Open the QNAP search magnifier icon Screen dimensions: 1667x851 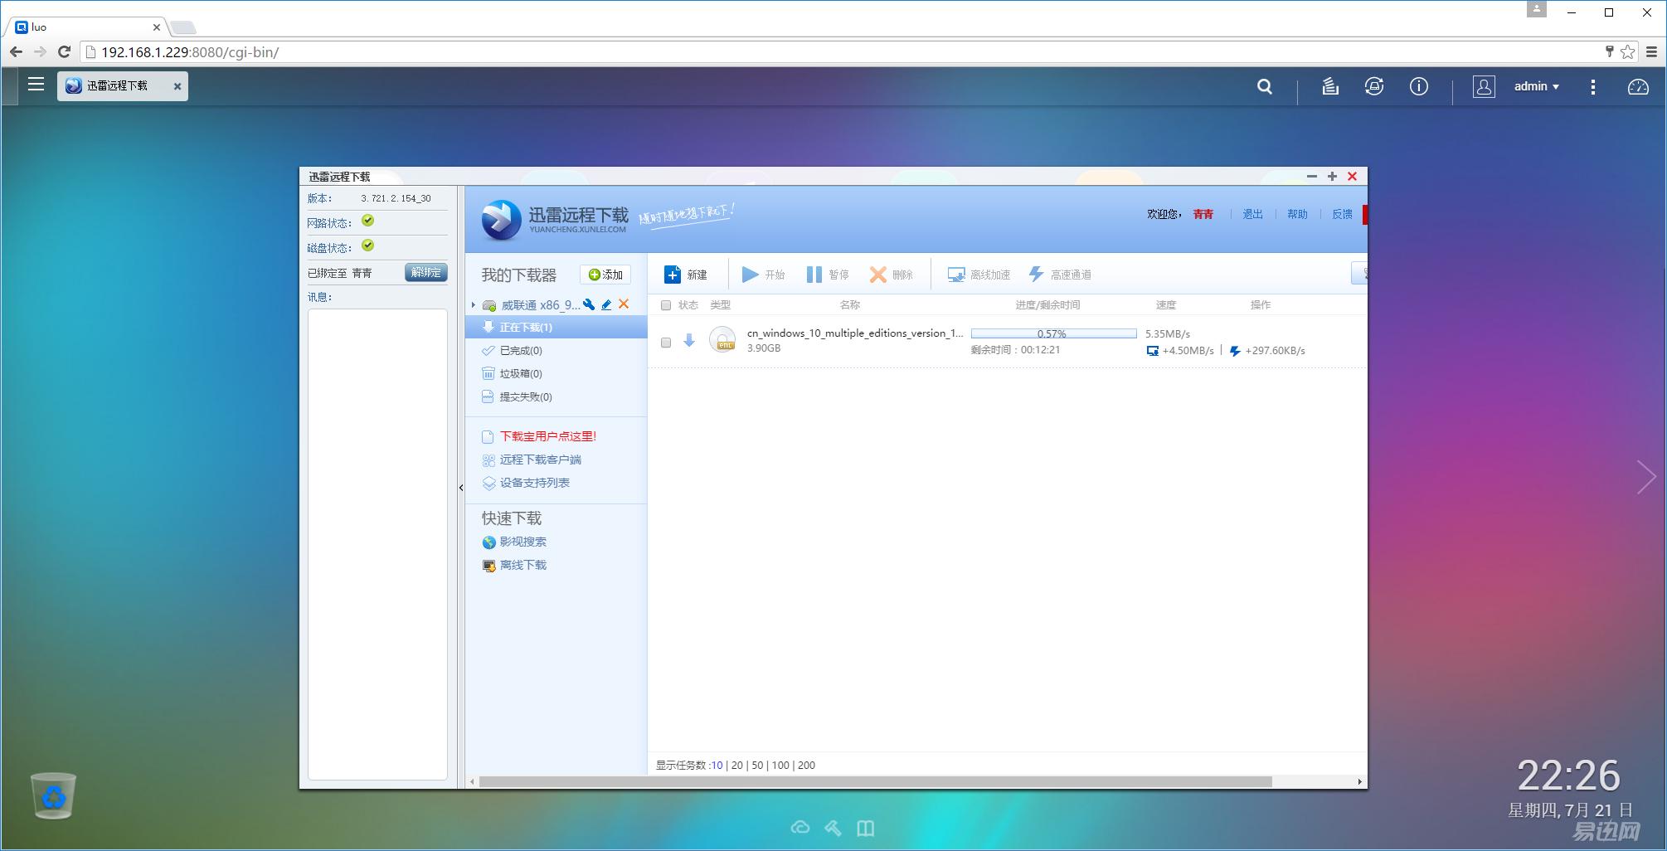(x=1264, y=86)
